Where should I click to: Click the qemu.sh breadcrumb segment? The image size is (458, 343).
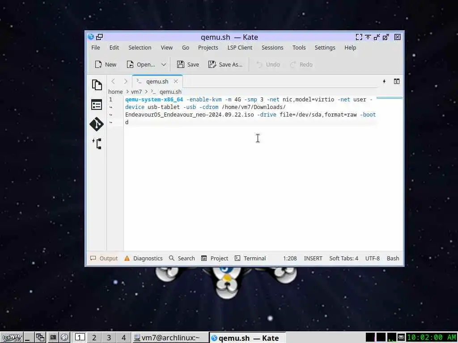[x=170, y=92]
